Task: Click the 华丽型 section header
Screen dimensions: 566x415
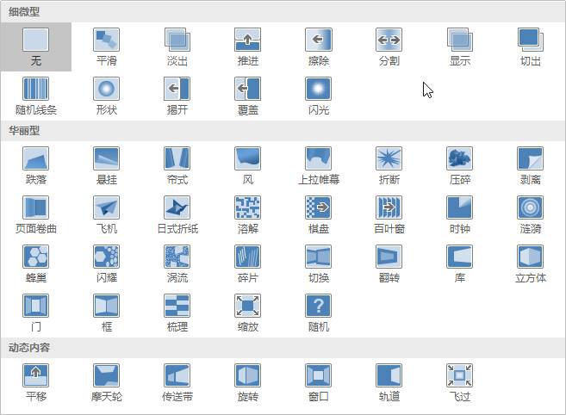Action: [24, 131]
